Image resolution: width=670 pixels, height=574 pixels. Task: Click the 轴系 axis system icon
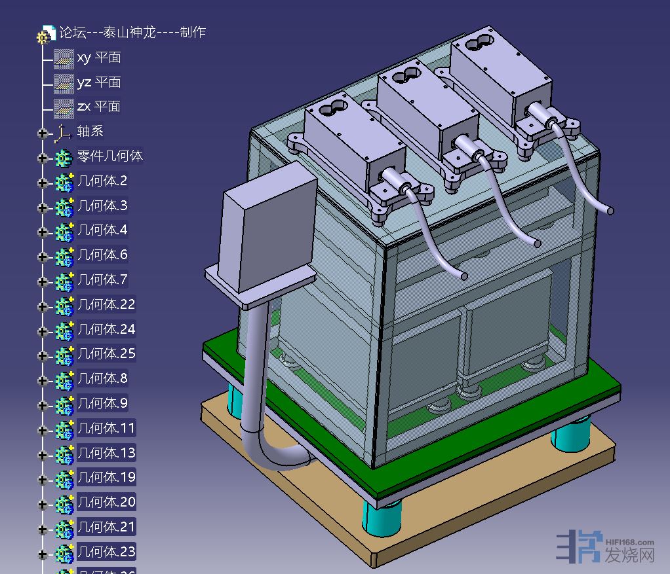[63, 133]
